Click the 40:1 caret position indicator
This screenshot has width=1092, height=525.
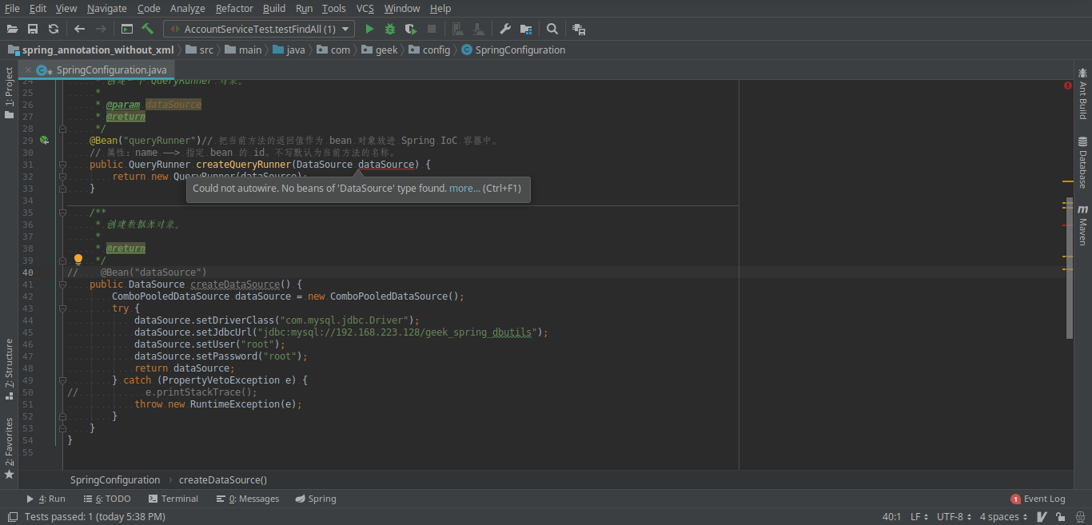[891, 517]
